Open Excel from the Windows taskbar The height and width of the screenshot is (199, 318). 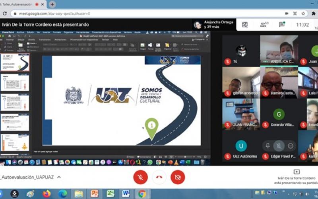(x=110, y=194)
